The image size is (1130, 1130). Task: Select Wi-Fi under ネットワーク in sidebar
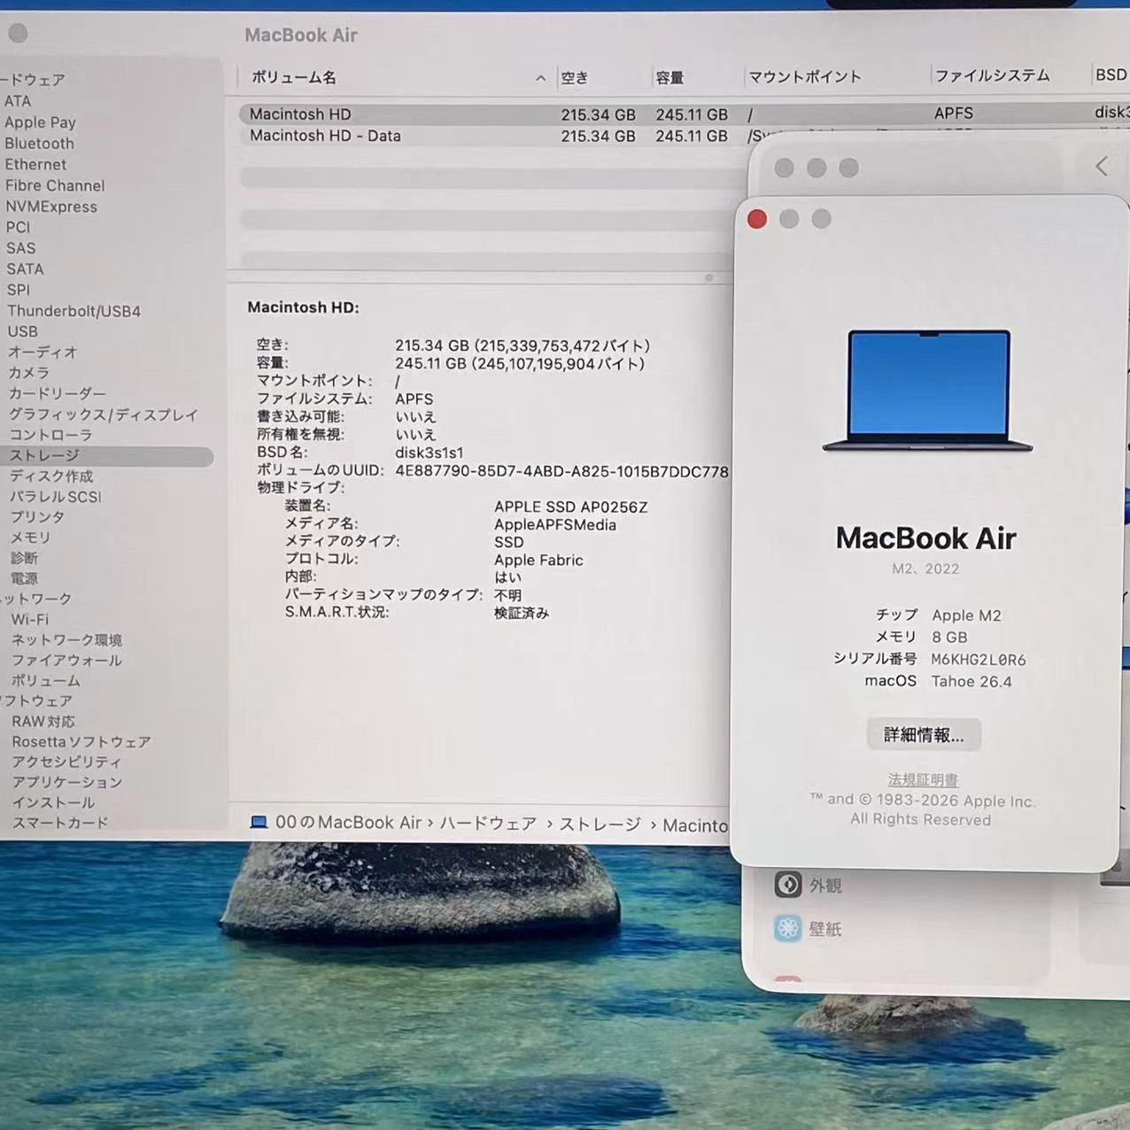click(x=29, y=619)
